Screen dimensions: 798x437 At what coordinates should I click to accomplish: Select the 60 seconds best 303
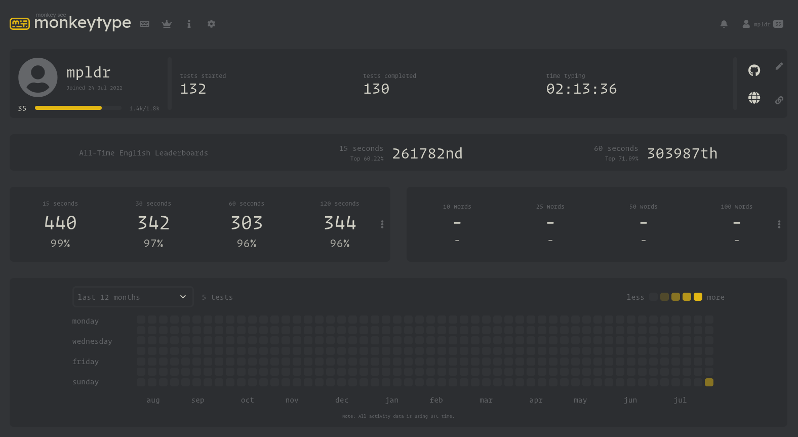(x=247, y=223)
